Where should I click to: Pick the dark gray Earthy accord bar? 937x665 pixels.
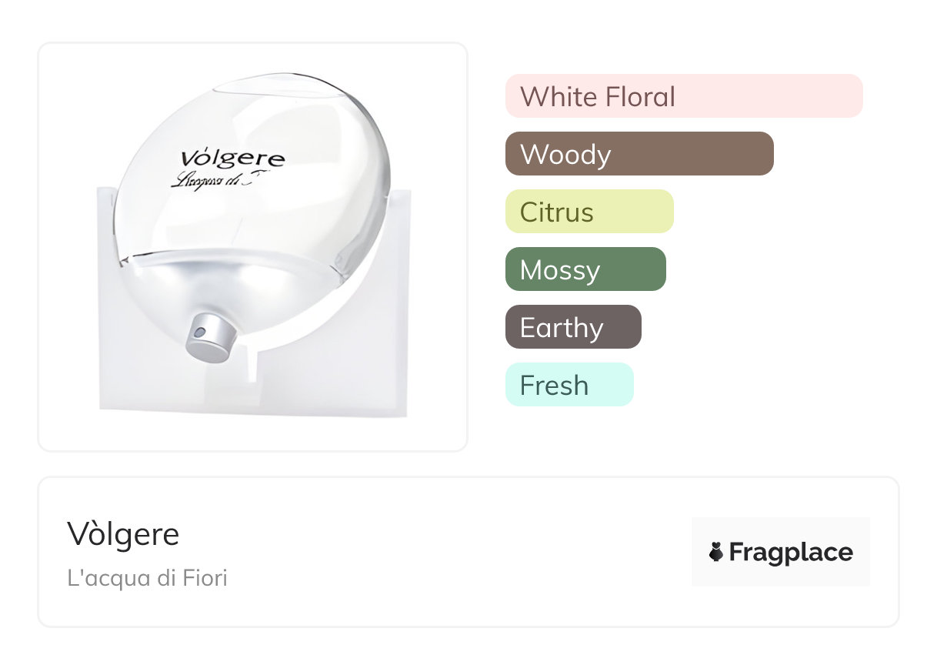[572, 327]
